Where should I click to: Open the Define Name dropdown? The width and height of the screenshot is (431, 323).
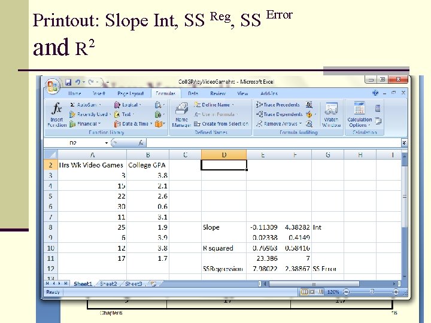(x=233, y=105)
